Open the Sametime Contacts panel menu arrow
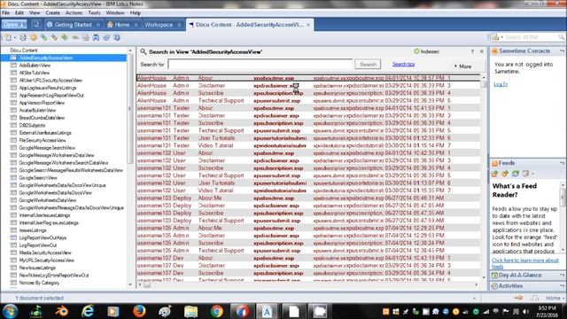Viewport: 567px width, 319px height. (x=563, y=51)
